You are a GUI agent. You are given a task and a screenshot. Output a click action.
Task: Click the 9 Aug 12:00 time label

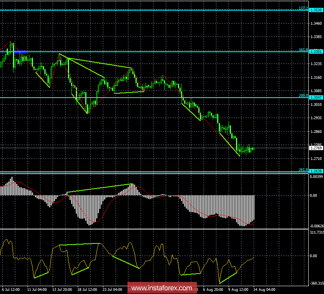(238, 290)
